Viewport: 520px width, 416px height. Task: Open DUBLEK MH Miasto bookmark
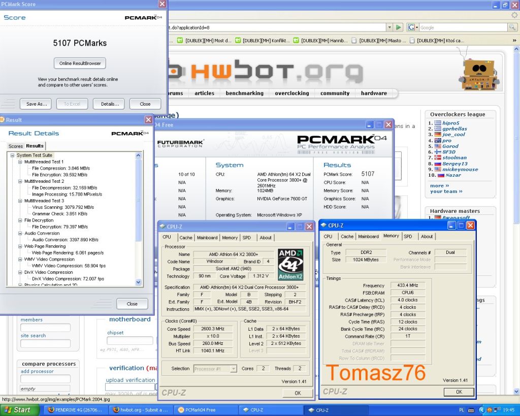(x=379, y=41)
